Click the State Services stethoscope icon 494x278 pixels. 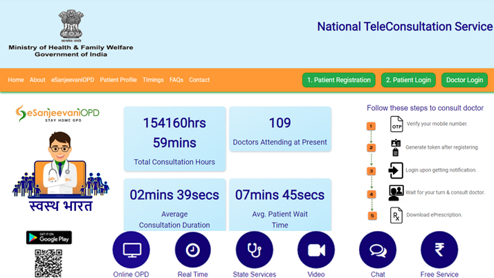254,250
